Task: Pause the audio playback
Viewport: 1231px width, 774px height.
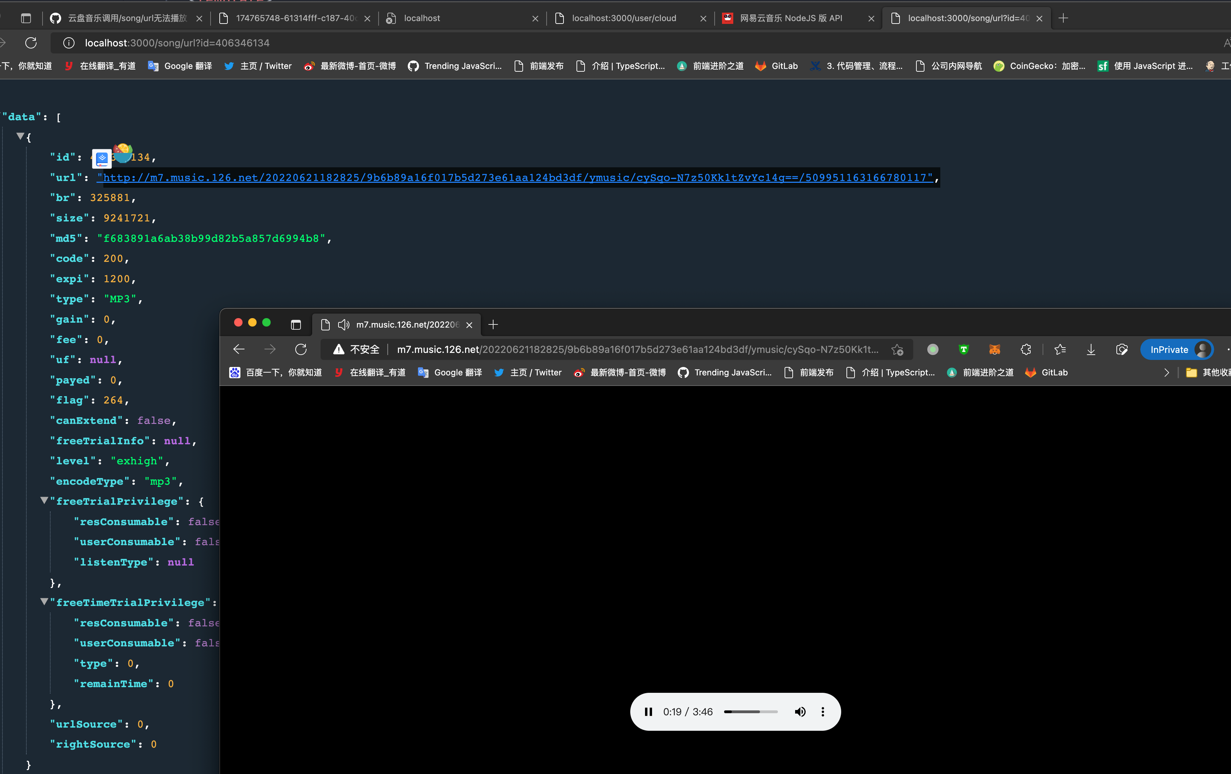Action: tap(648, 712)
